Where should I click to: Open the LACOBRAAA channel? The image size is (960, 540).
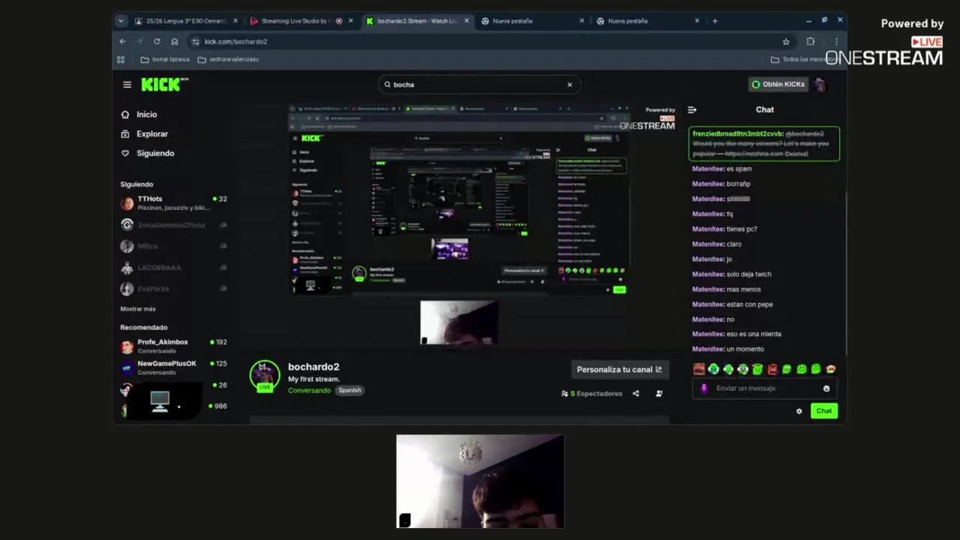pos(173,267)
